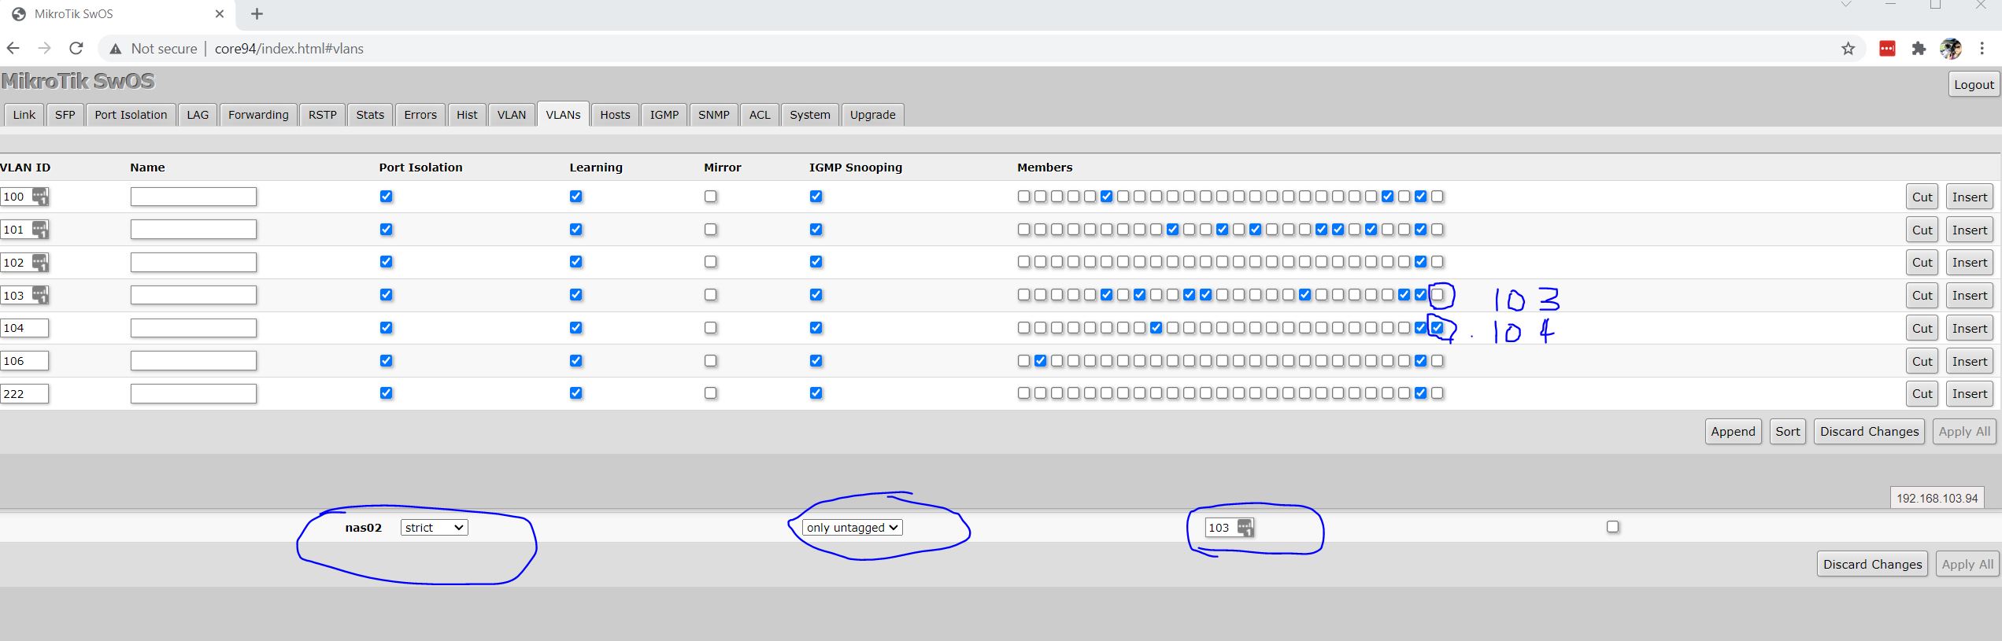Screen dimensions: 2002x641
Task: Open the Hosts tab
Action: (615, 115)
